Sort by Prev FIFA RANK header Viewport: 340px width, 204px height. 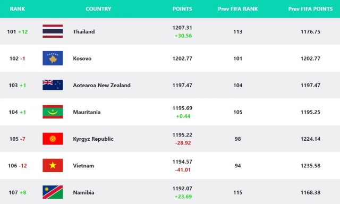tap(238, 9)
